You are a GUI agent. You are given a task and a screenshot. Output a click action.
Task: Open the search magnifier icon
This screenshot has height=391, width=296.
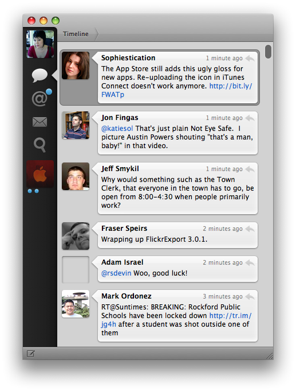click(40, 145)
